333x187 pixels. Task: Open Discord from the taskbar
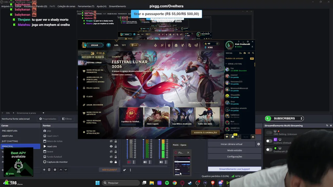pos(220,183)
